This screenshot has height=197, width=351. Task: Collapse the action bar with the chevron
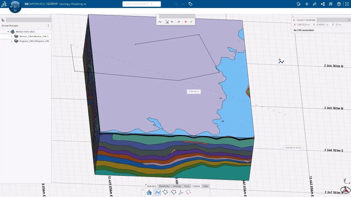pos(143,190)
